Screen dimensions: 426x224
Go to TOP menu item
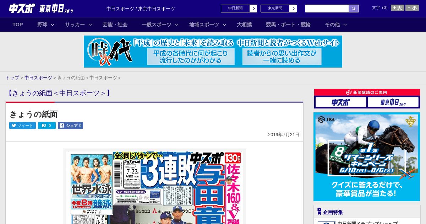[18, 25]
